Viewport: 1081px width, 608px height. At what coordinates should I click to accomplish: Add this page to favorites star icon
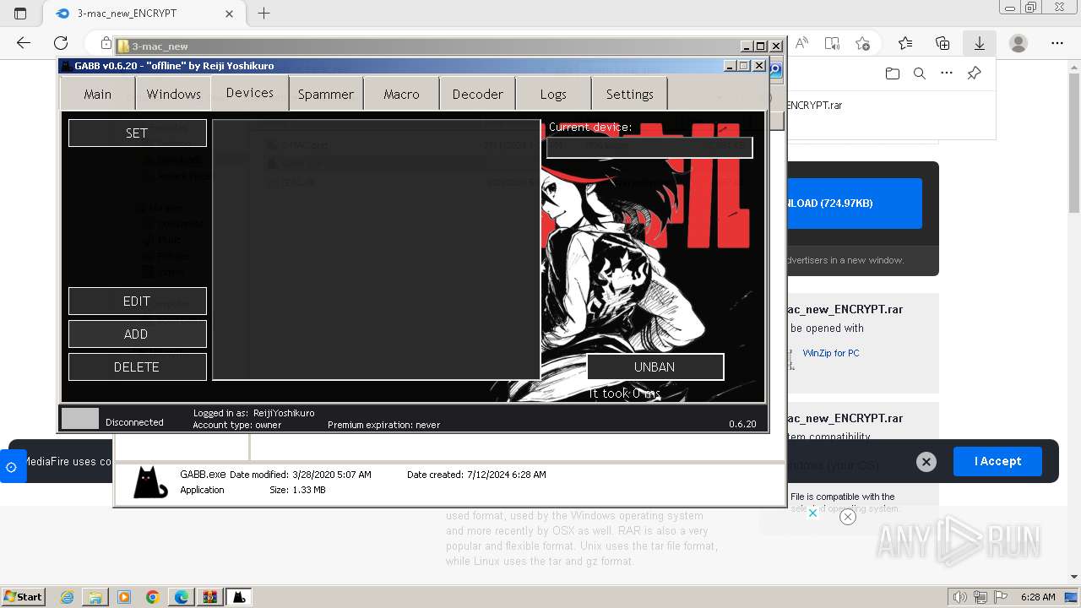click(x=862, y=43)
